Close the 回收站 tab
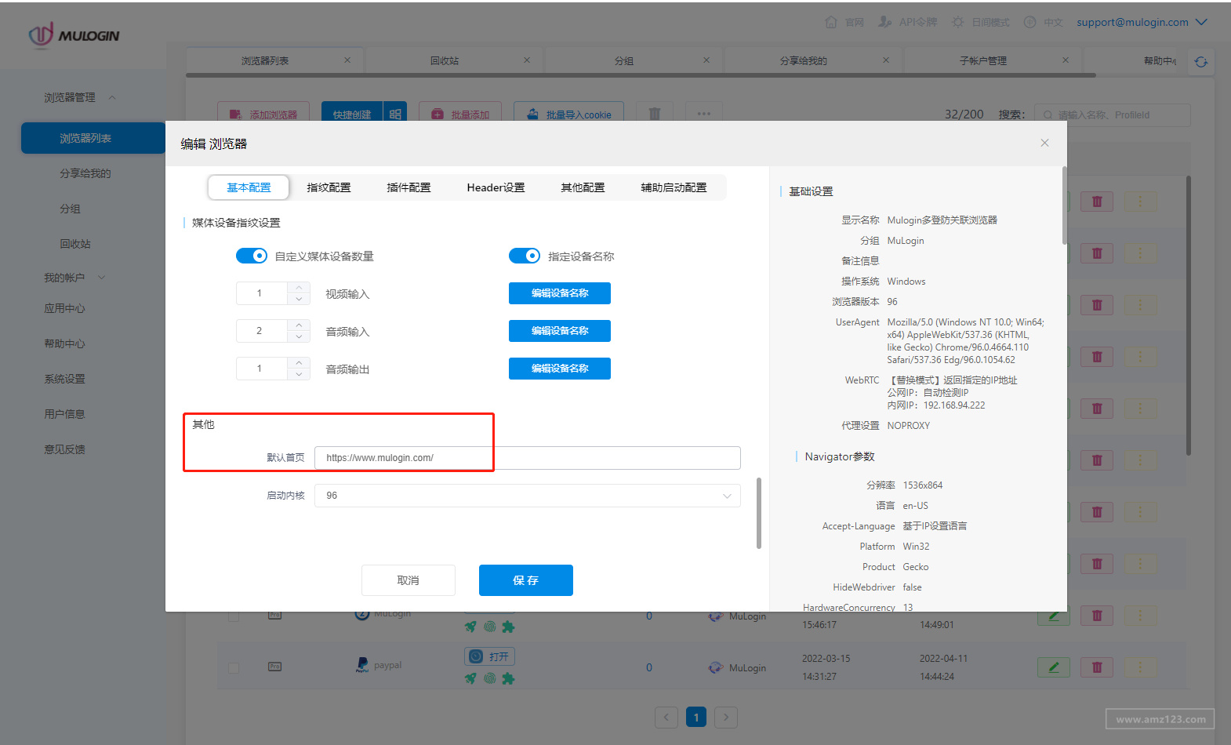 [527, 60]
